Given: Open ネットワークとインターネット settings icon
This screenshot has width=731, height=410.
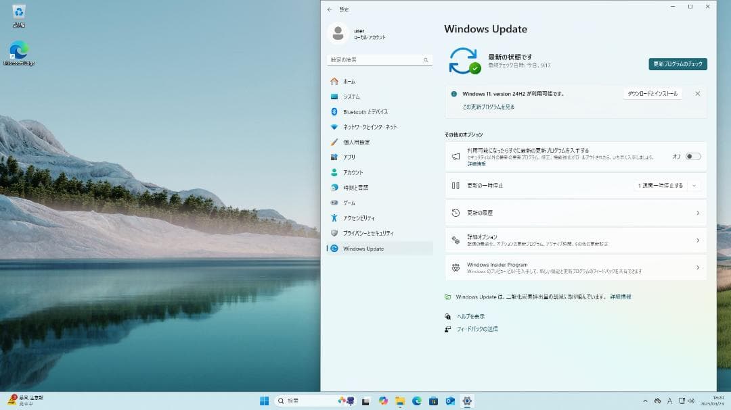Looking at the screenshot, I should (x=334, y=126).
